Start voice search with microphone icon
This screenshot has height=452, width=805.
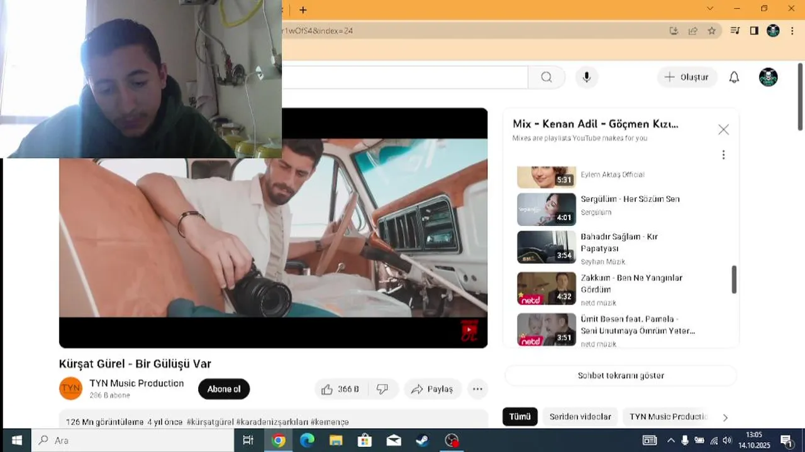tap(586, 77)
